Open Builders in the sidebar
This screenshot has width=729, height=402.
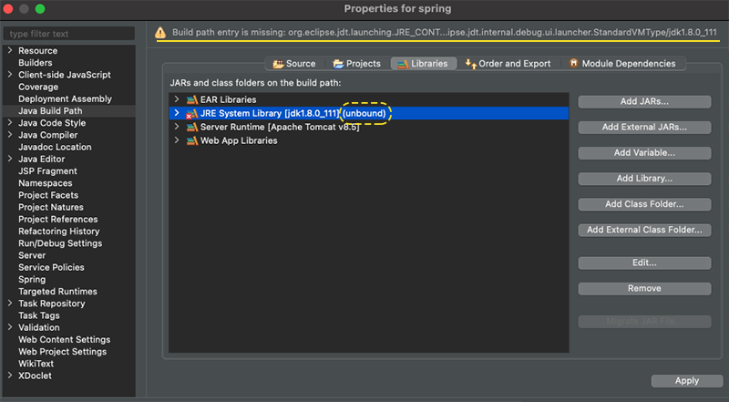pyautogui.click(x=36, y=63)
